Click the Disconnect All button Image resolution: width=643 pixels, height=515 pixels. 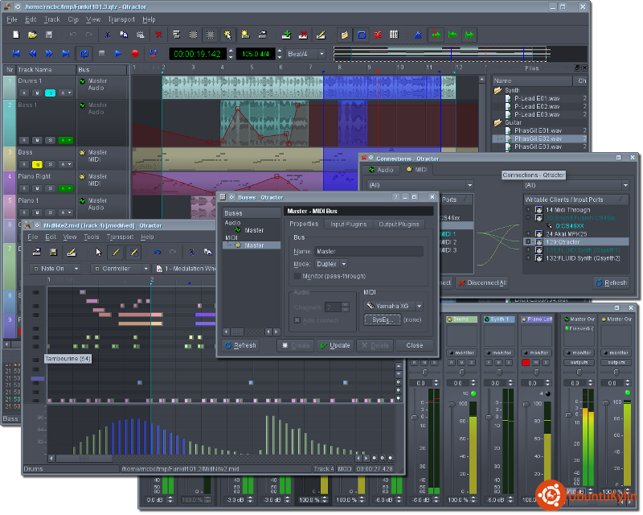pos(481,282)
